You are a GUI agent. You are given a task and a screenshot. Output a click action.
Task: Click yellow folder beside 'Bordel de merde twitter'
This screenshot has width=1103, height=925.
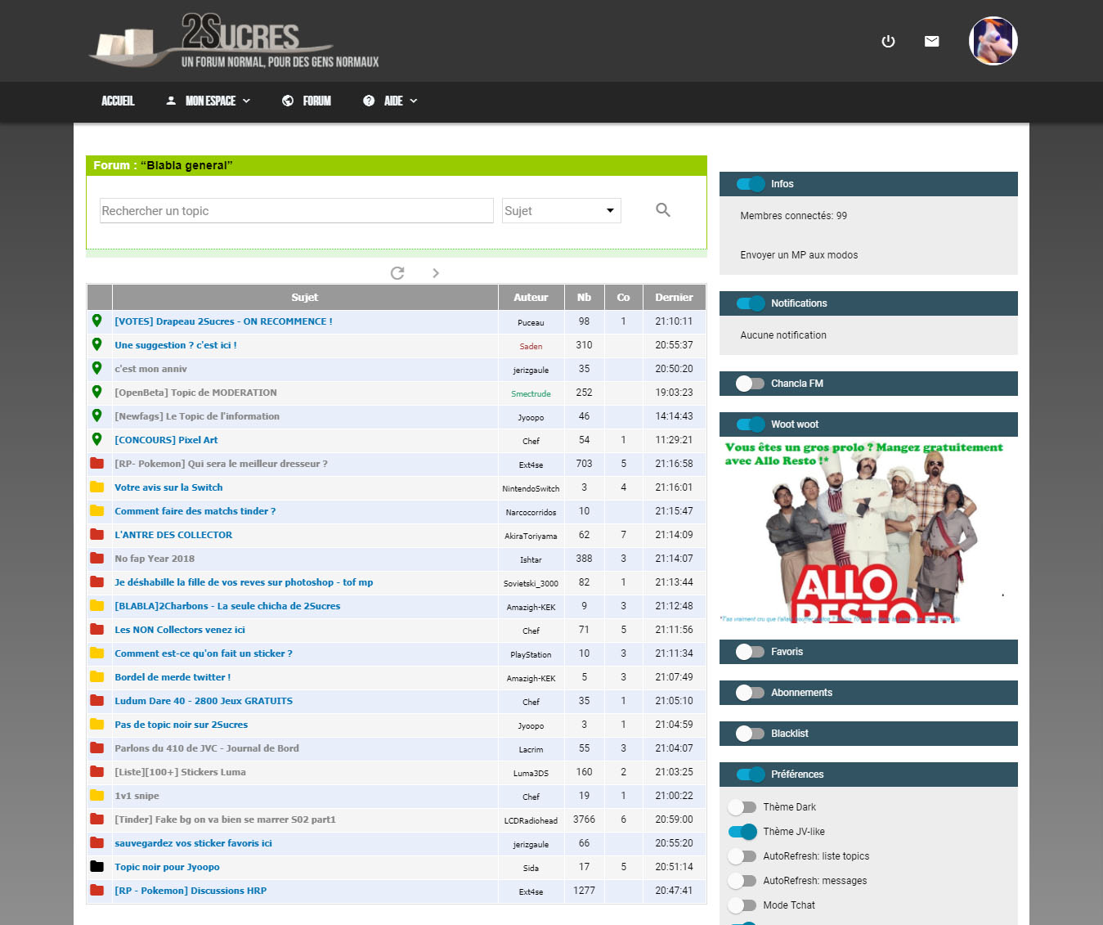[x=96, y=676]
